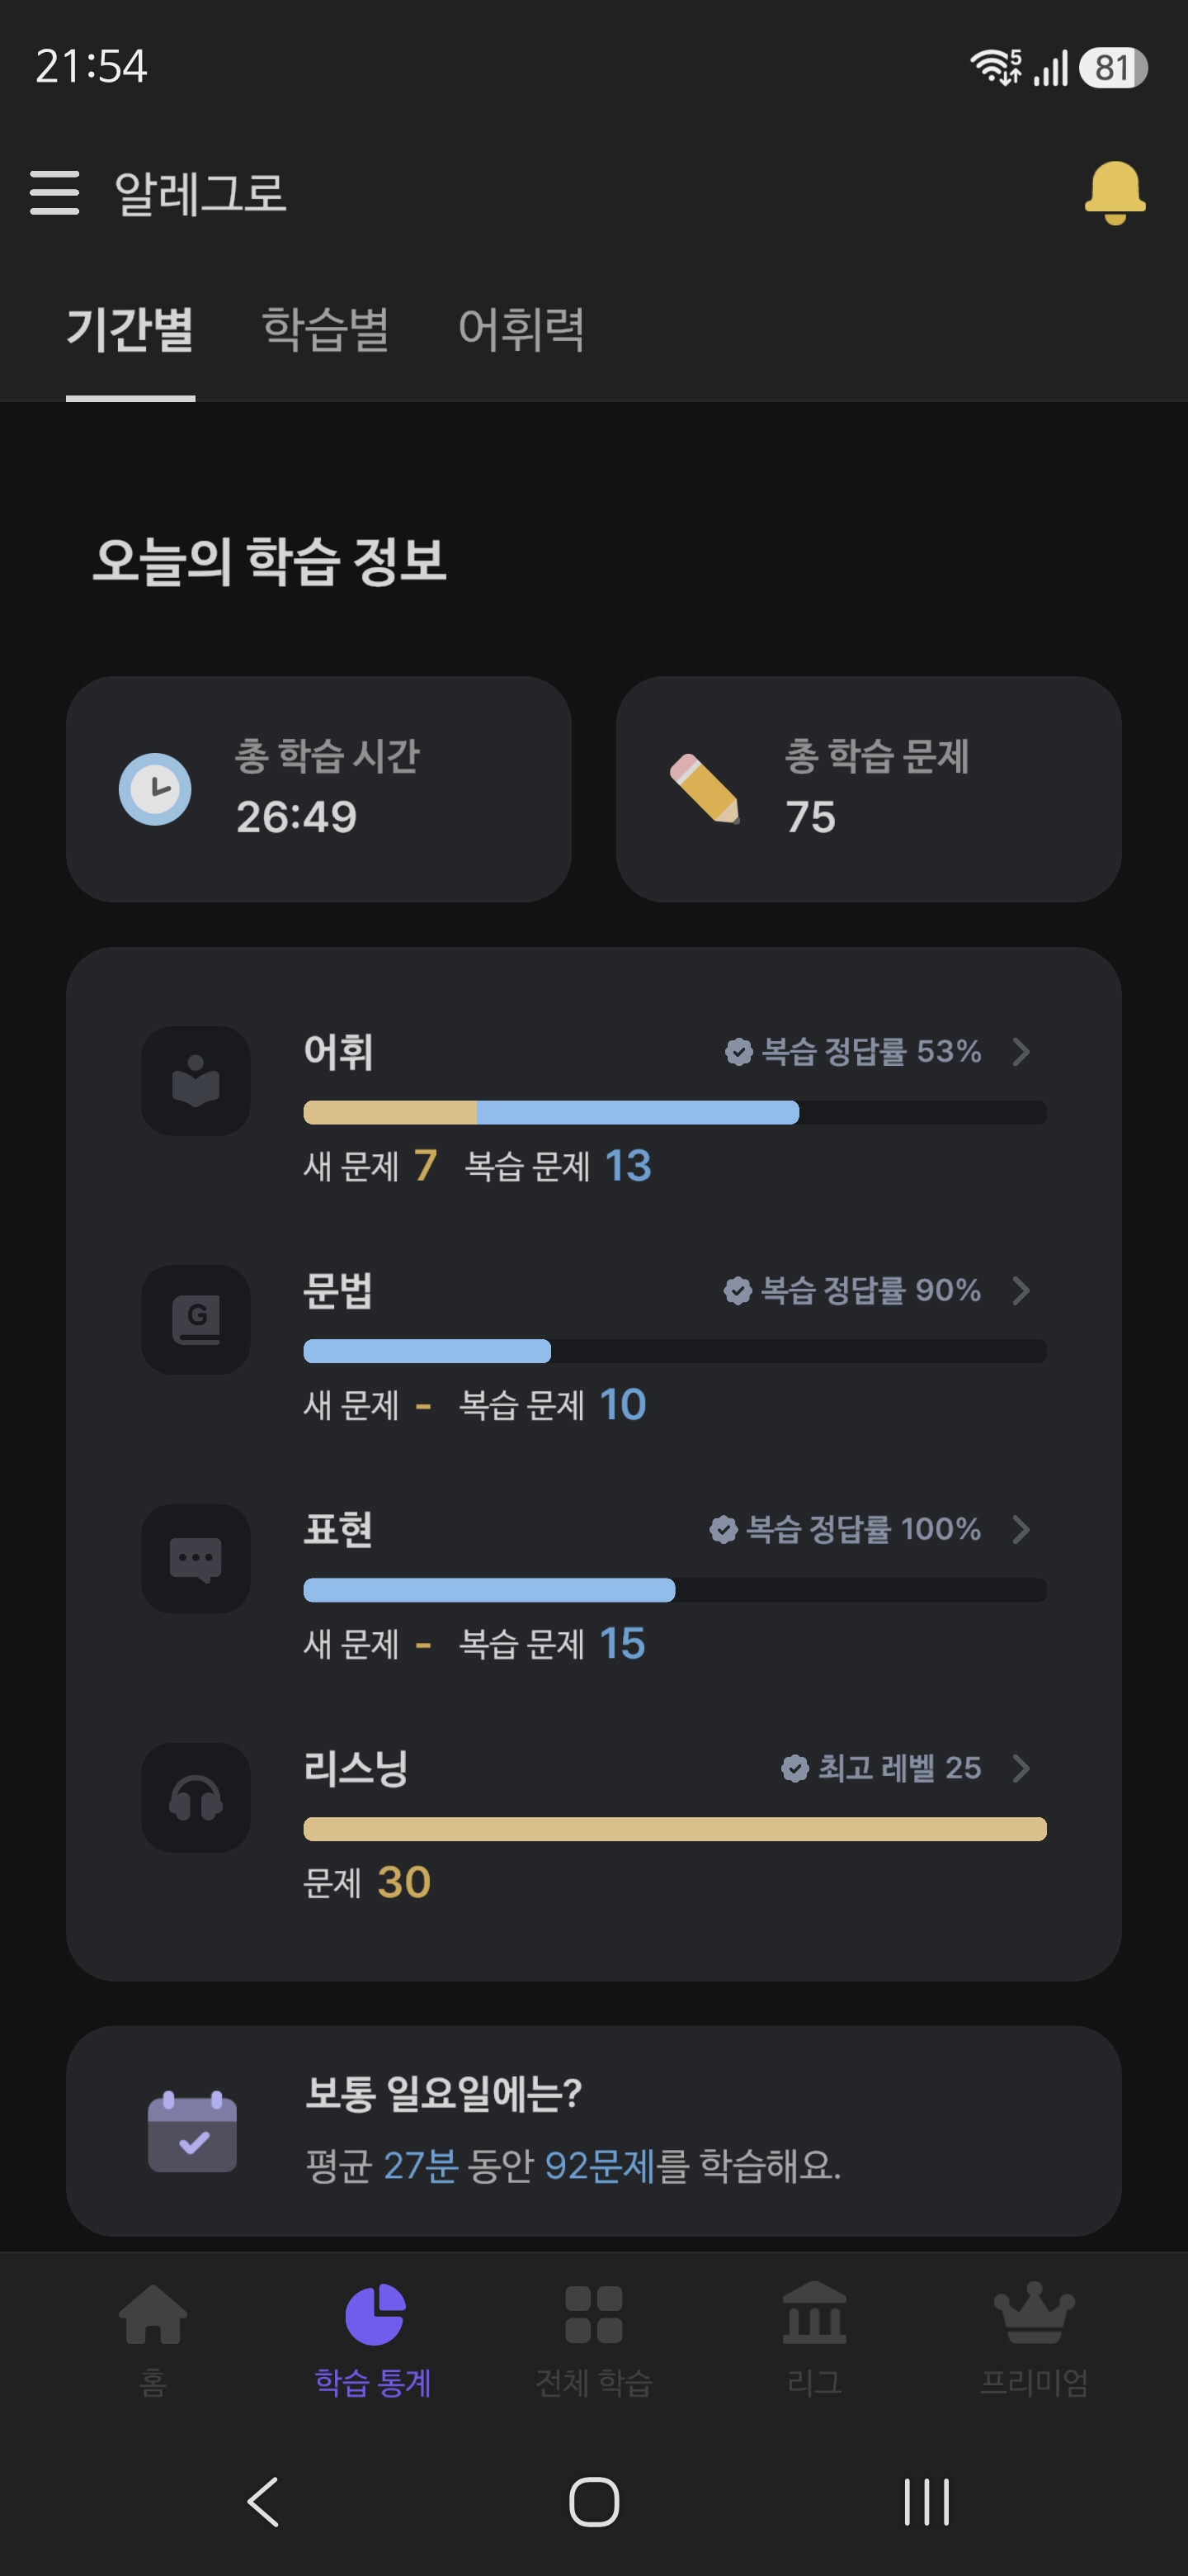Switch to the 어휘력 tab
Viewport: 1188px width, 2576px height.
click(521, 329)
